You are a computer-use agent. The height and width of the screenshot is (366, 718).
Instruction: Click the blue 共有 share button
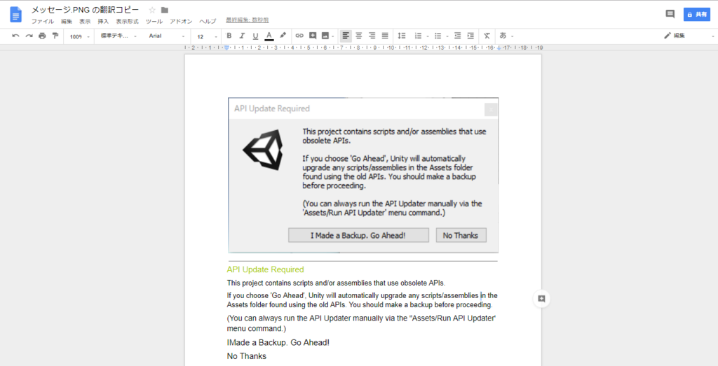[x=696, y=15]
